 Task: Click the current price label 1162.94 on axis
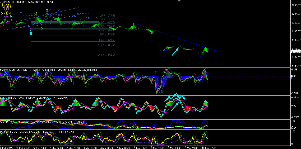[x=296, y=52]
